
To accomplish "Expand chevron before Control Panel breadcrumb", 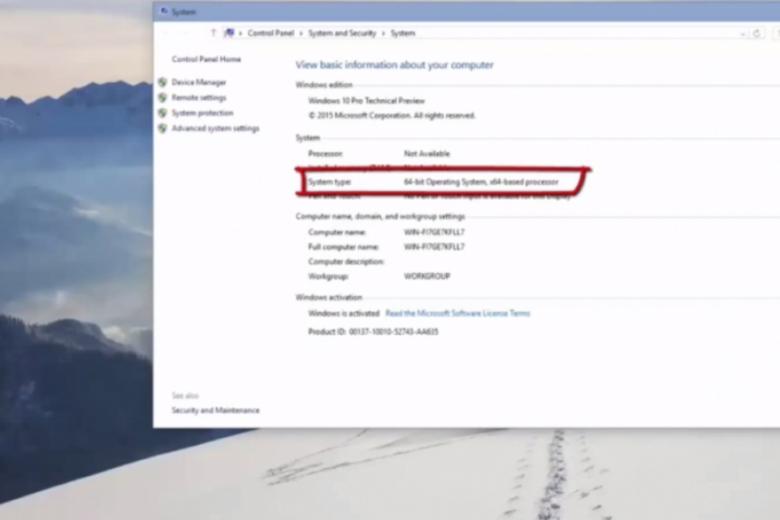I will (x=240, y=33).
